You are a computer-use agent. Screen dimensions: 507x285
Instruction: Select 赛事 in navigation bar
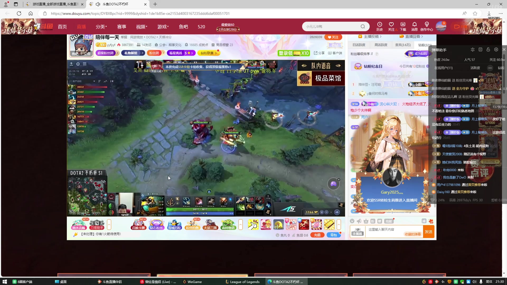point(122,27)
